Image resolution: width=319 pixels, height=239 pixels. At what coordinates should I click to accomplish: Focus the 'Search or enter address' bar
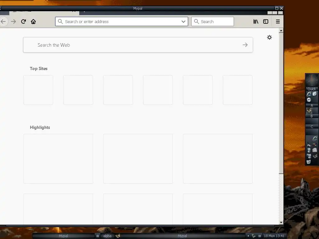pos(121,21)
